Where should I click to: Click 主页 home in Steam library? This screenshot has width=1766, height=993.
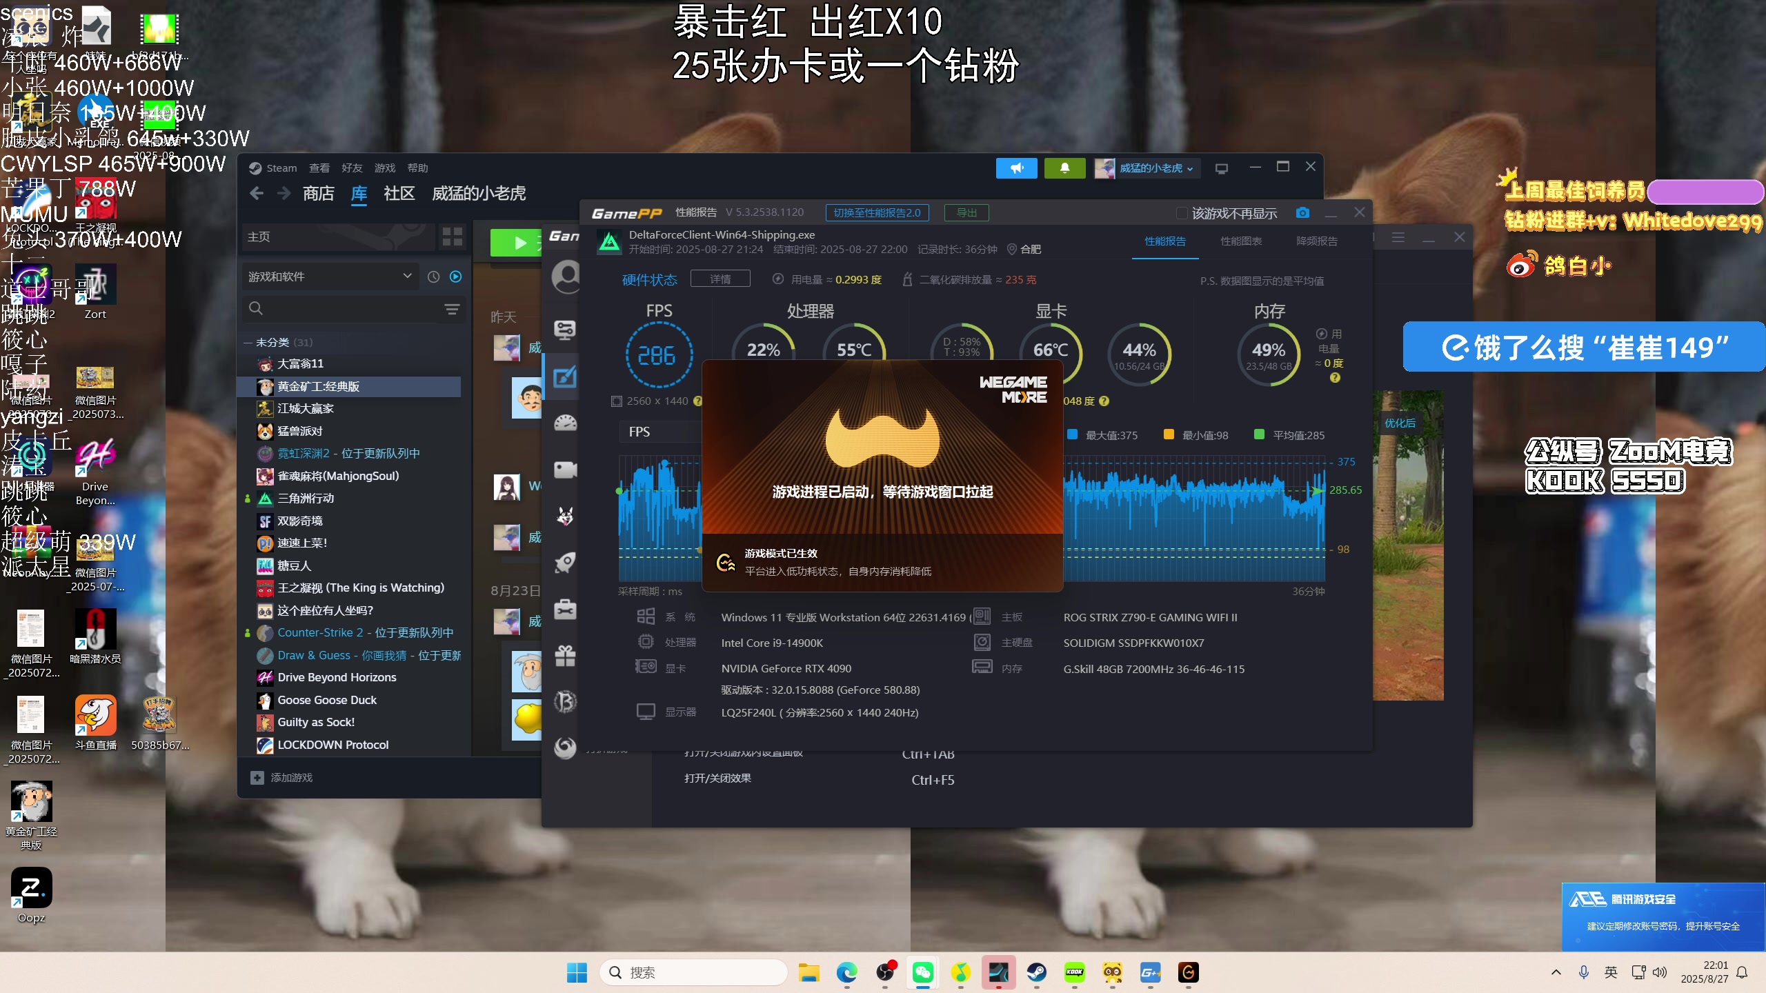(x=338, y=237)
